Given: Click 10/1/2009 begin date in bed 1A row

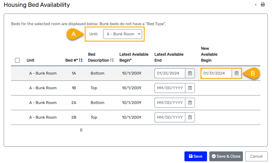Looking at the screenshot, I should coord(132,73).
